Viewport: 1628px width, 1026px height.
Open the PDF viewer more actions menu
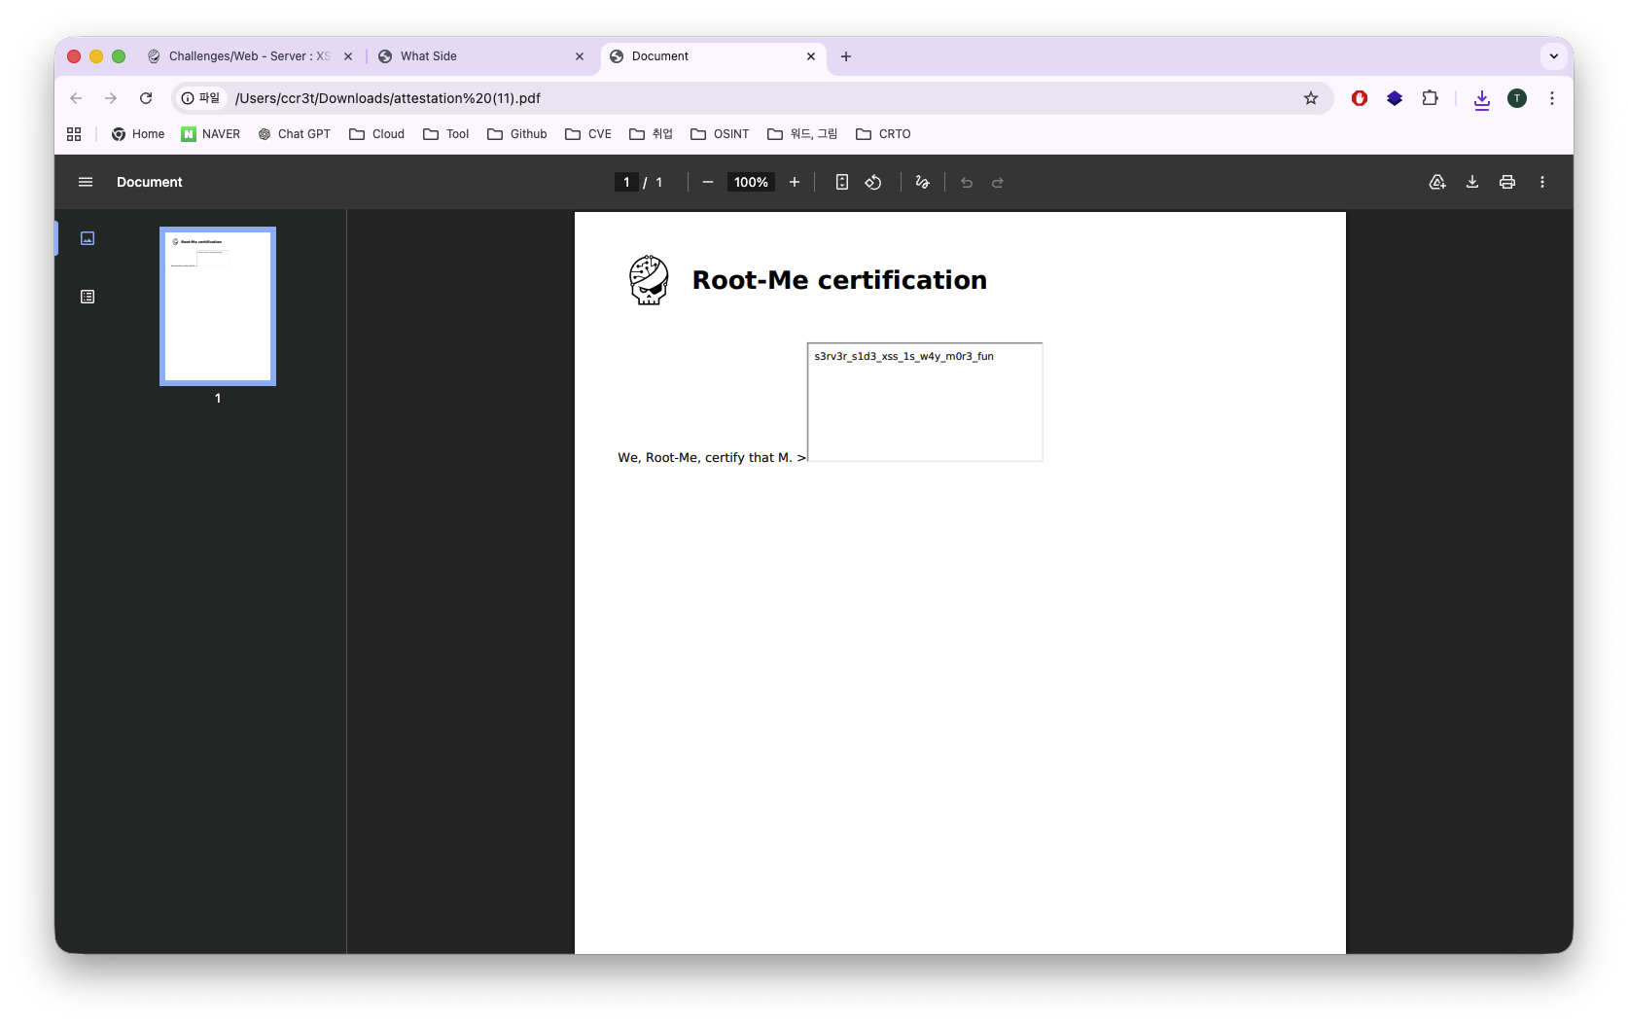tap(1542, 182)
